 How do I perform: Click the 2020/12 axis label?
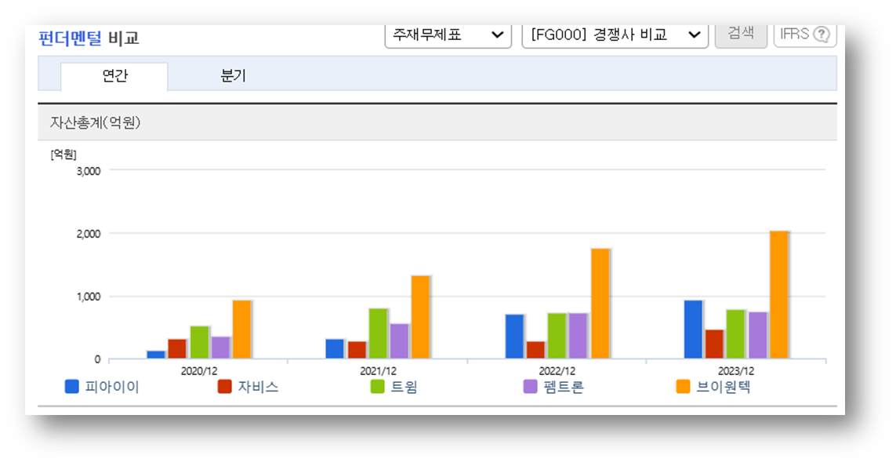(x=199, y=371)
